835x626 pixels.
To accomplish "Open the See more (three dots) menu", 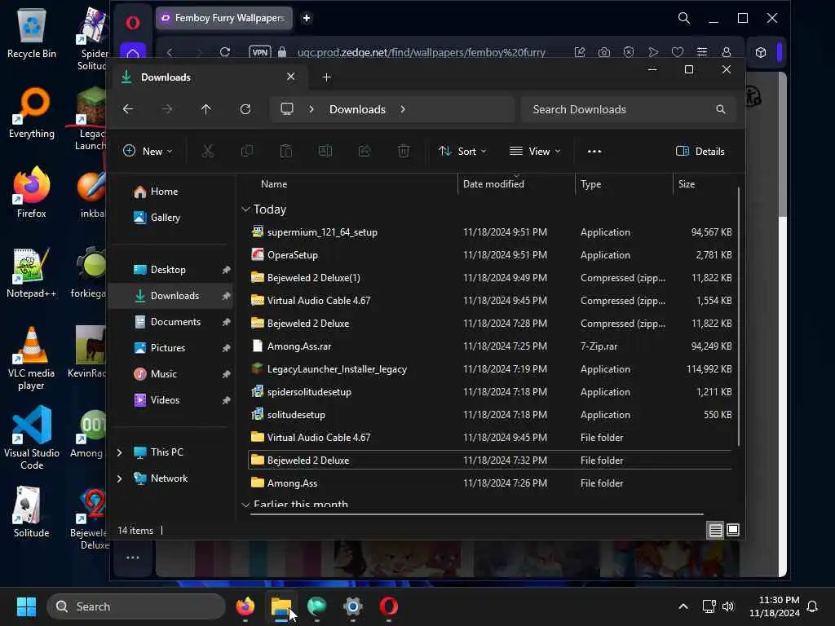I will 594,151.
